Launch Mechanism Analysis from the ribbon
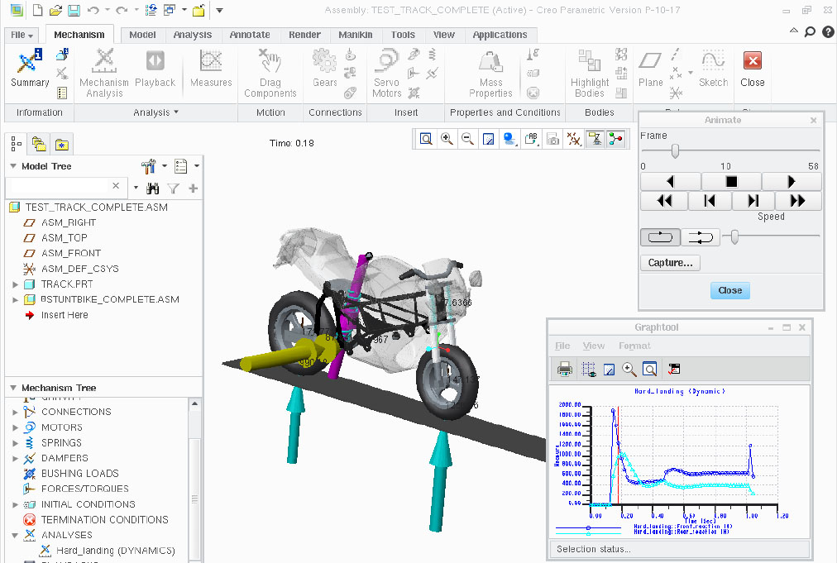837x563 pixels. pos(104,73)
